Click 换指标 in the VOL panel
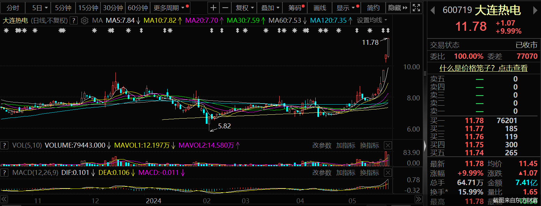 (370, 145)
